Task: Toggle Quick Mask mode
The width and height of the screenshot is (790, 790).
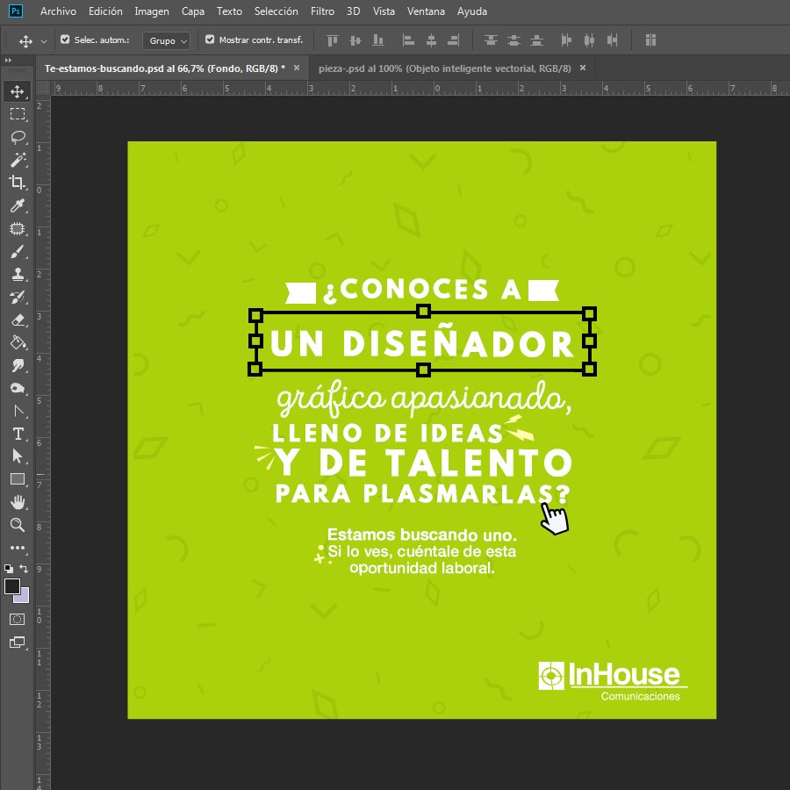Action: click(x=18, y=619)
